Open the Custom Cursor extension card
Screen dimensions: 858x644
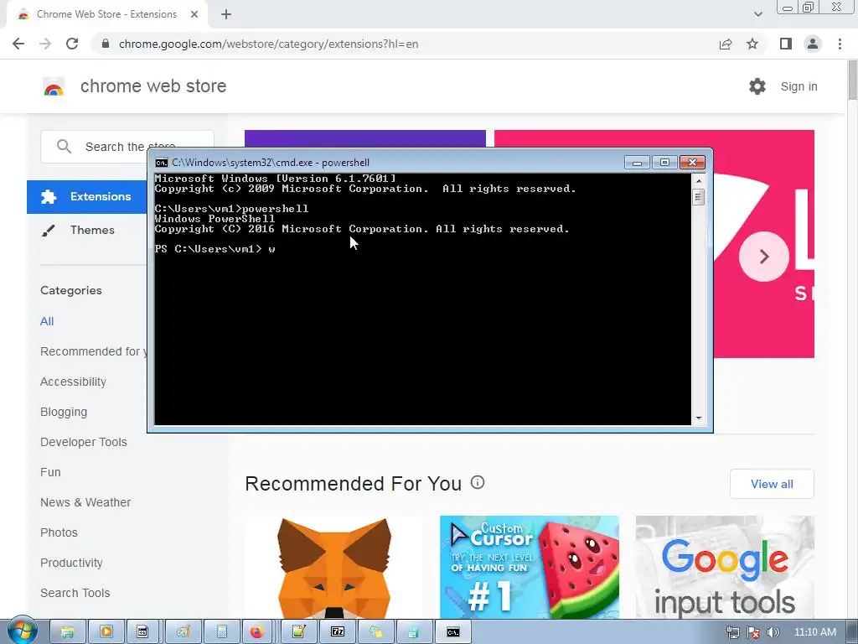530,568
